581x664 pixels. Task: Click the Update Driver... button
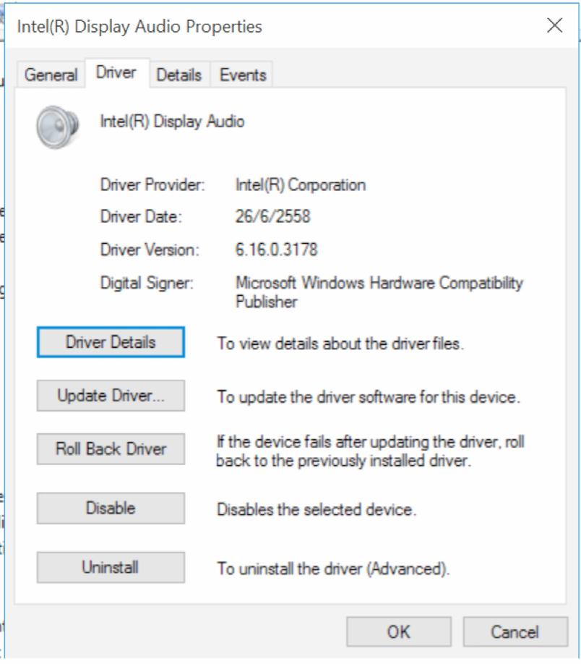[x=111, y=396]
